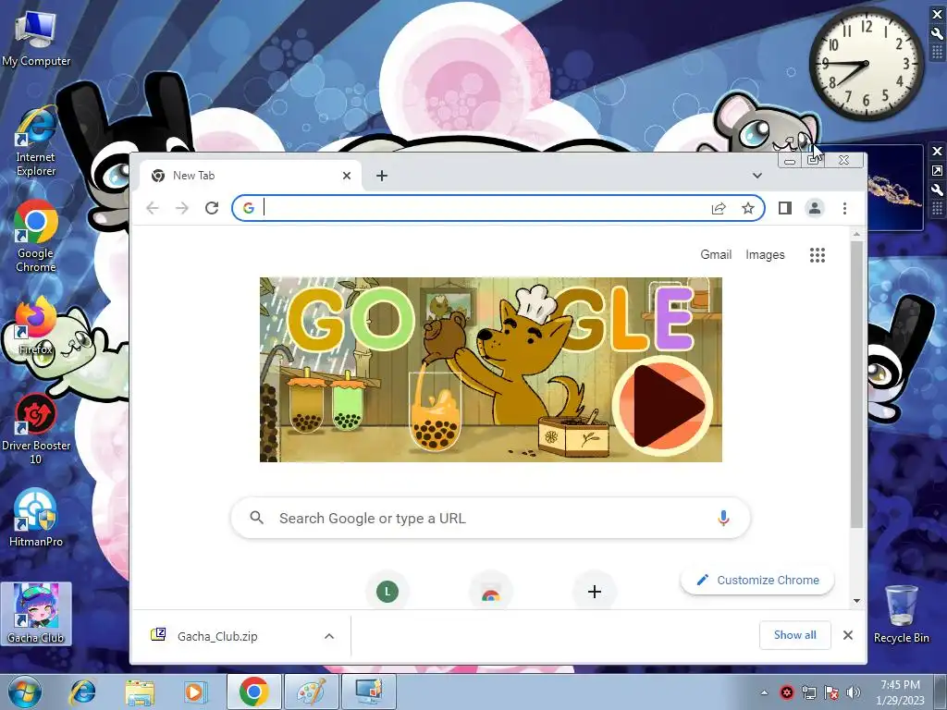Share this page via share icon
This screenshot has width=947, height=710.
pyautogui.click(x=718, y=208)
